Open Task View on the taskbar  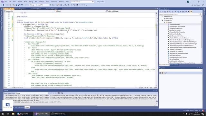[x=8, y=114]
